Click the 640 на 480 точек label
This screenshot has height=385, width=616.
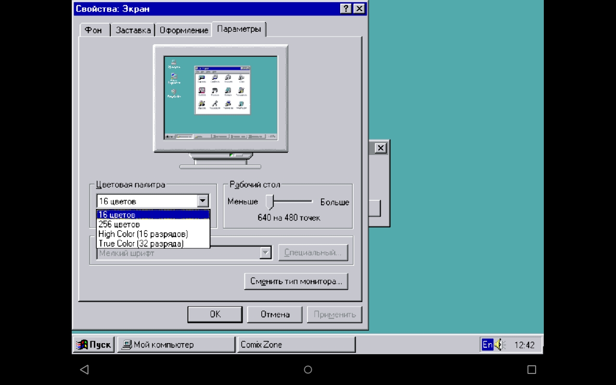click(x=289, y=218)
